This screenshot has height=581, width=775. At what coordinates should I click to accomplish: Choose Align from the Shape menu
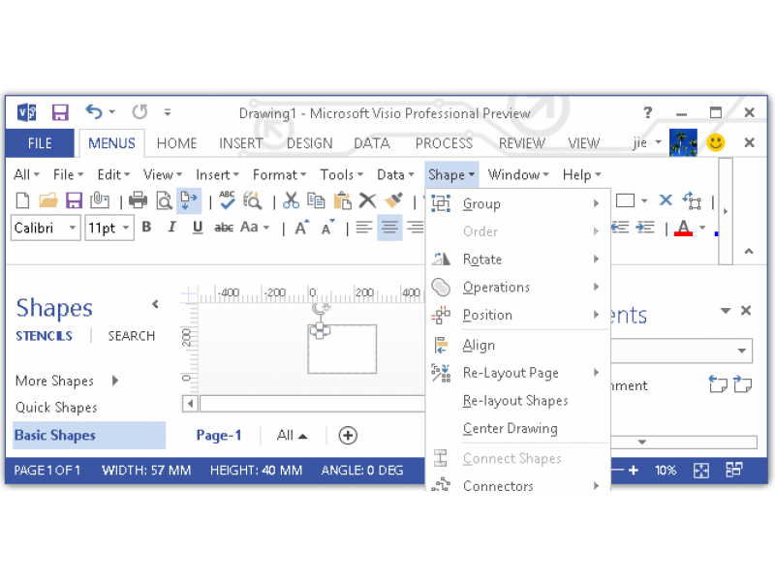pyautogui.click(x=517, y=345)
